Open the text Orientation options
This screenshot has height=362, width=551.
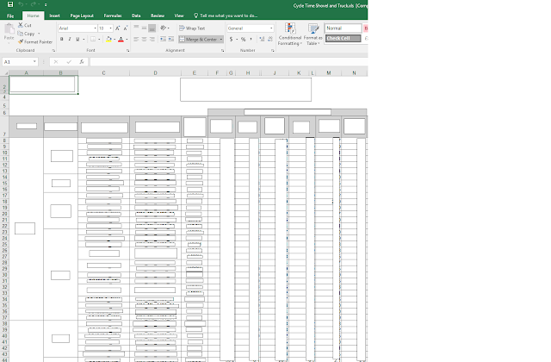point(164,28)
